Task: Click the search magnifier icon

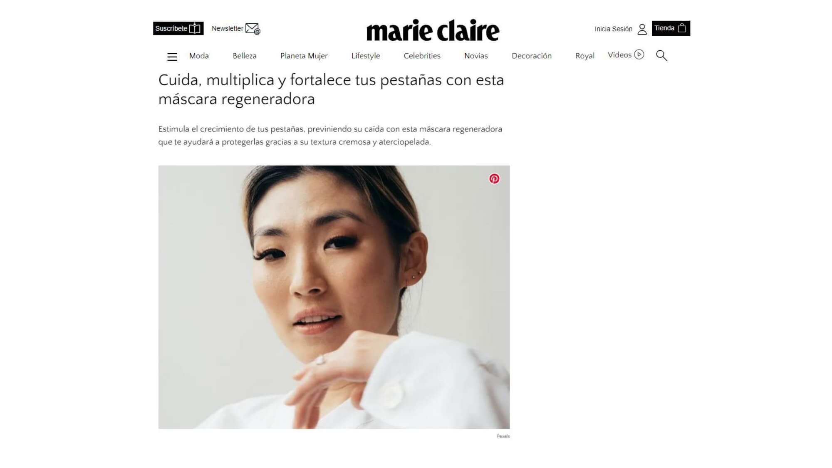Action: 661,55
